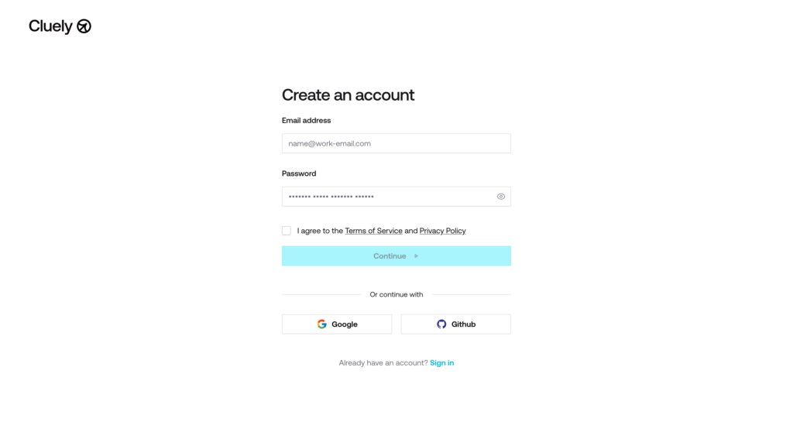The image size is (793, 446).
Task: Click the Cluely circular logo icon
Action: (84, 26)
